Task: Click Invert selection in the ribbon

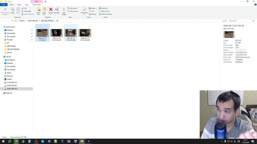Action: [x=105, y=14]
